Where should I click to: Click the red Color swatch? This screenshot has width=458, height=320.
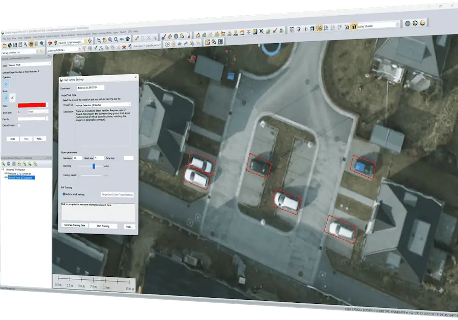click(x=32, y=105)
